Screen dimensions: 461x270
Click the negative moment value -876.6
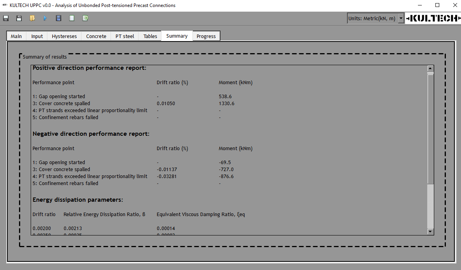tap(226, 177)
